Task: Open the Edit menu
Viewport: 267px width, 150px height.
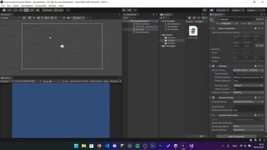Action: pyautogui.click(x=9, y=6)
